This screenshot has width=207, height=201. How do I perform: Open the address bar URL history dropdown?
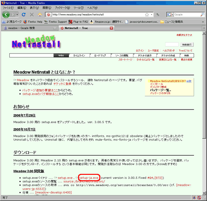click(x=152, y=15)
